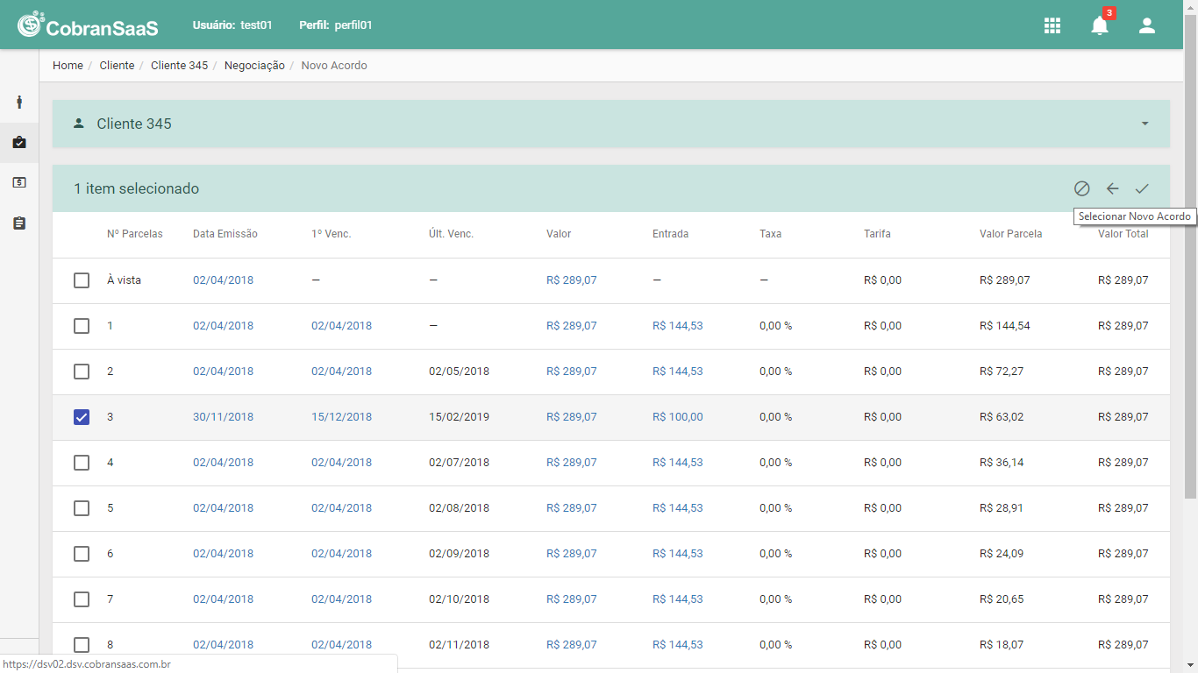Expand the Cliente 345 panel arrow

click(x=1145, y=124)
